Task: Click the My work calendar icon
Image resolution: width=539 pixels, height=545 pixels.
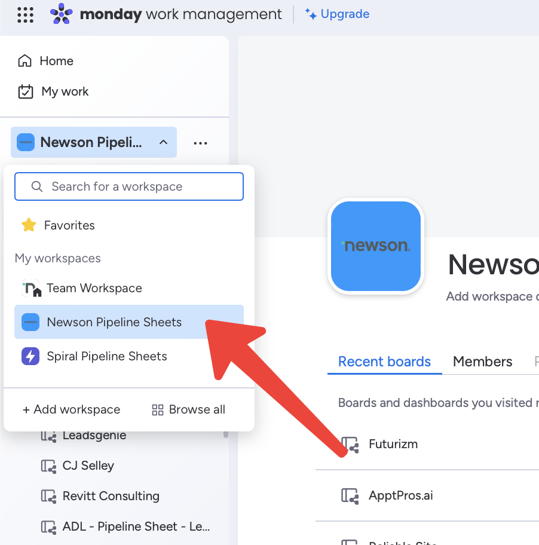Action: coord(25,92)
